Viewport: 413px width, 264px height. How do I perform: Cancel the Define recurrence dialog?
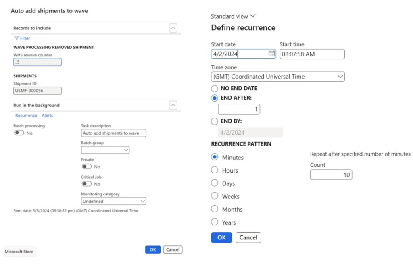tap(248, 237)
